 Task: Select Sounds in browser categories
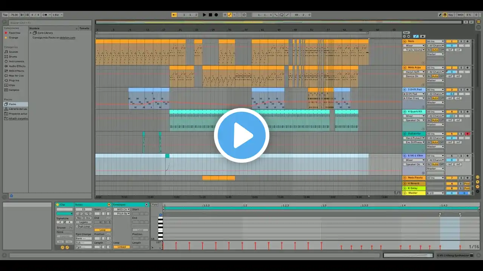point(14,52)
